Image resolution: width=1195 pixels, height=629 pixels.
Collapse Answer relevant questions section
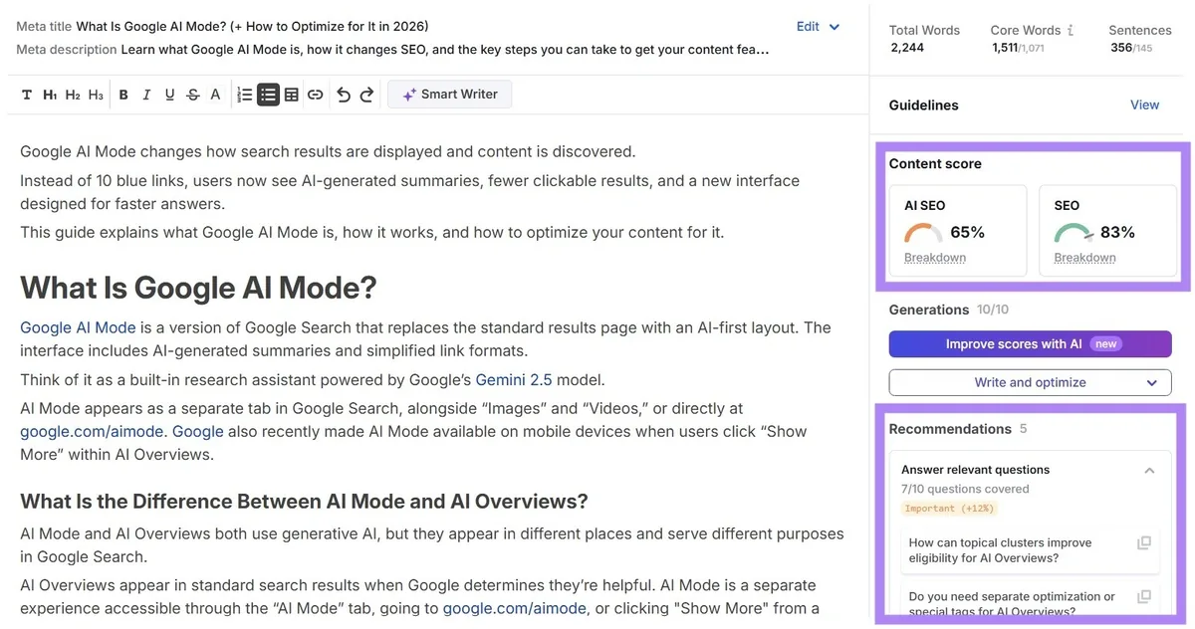pos(1149,470)
